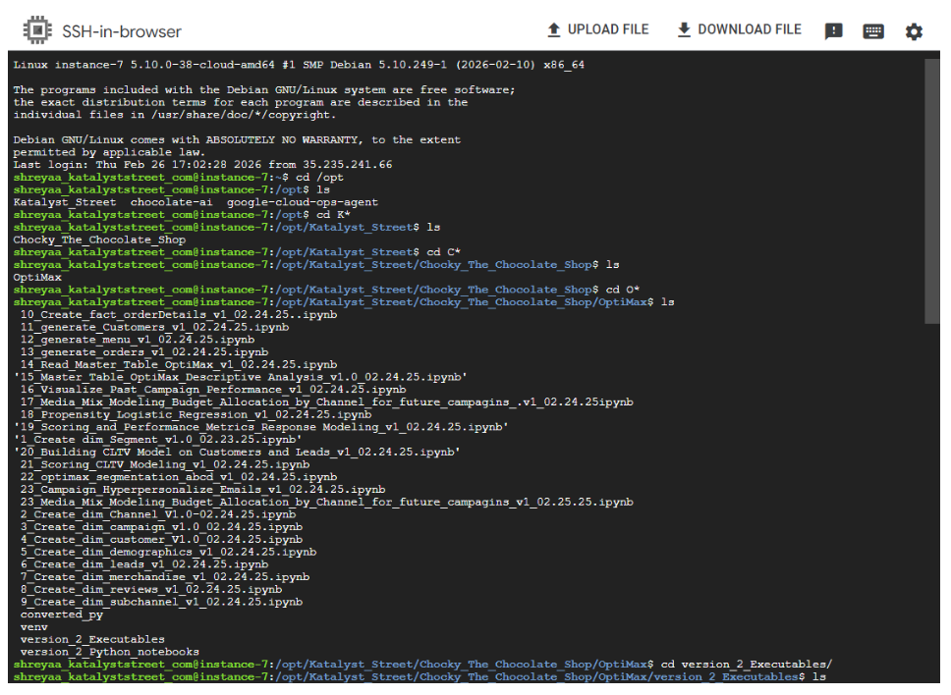Click '12_generate_menu_v1_02.24.25.ipynb' file name
Screen dimensions: 951x695
pos(138,340)
